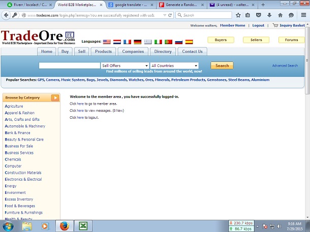Screen dimensions: 310x232
Task: Open the Contact Us tab
Action: (193, 52)
